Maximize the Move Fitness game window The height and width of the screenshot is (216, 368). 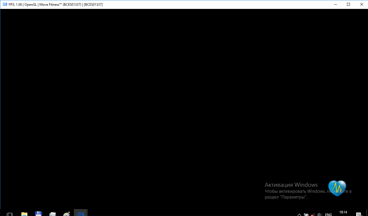[348, 4]
